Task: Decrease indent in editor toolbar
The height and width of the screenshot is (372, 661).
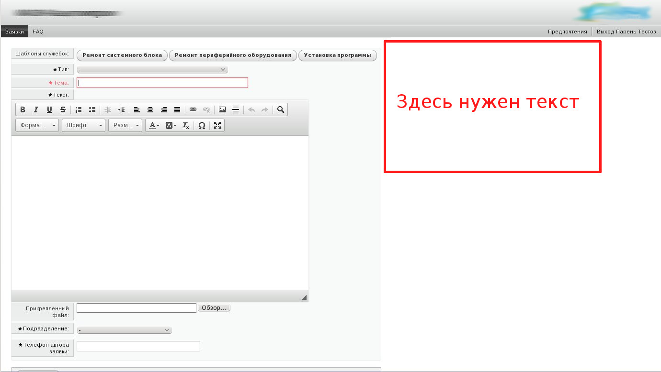Action: pyautogui.click(x=108, y=109)
